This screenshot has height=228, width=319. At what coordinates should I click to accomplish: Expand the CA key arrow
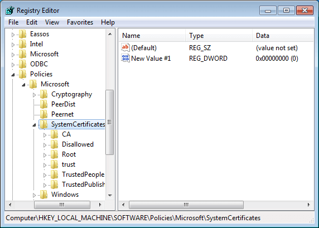click(45, 135)
